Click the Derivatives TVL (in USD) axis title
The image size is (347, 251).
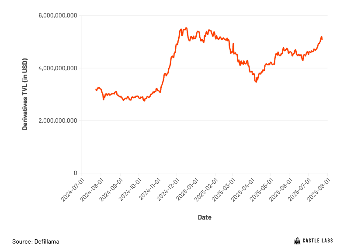coord(25,94)
